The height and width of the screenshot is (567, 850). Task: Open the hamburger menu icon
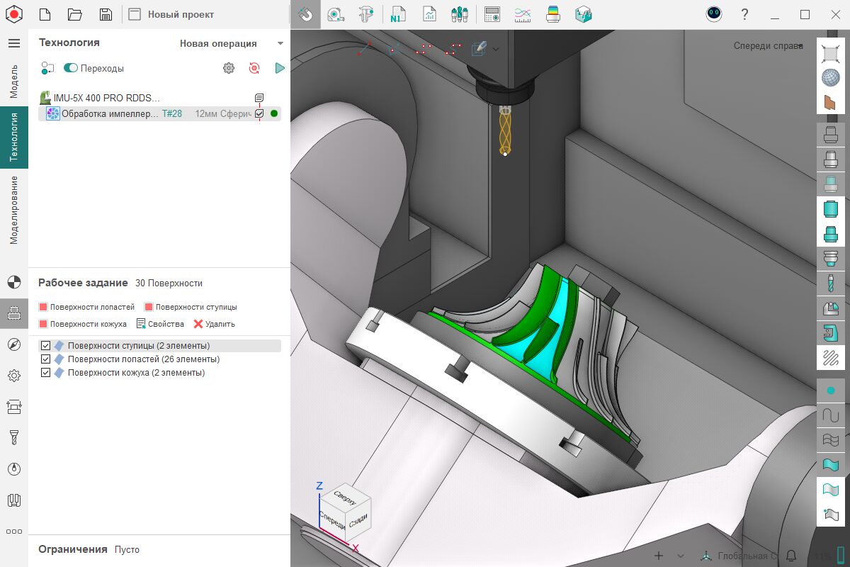coord(13,43)
